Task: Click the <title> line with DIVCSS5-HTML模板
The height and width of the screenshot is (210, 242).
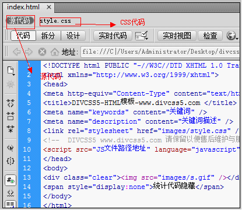Action: coord(140,103)
